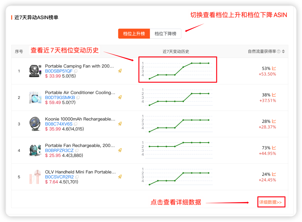This screenshot has height=222, width=302.
Task: Click the rocket icon on OLV Handheld Mini Fan row
Action: pos(120,177)
